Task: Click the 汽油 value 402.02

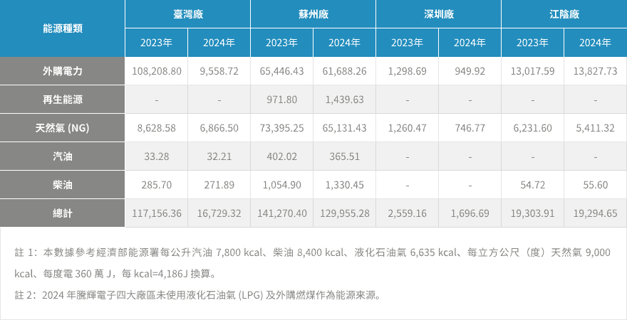Action: (x=282, y=156)
